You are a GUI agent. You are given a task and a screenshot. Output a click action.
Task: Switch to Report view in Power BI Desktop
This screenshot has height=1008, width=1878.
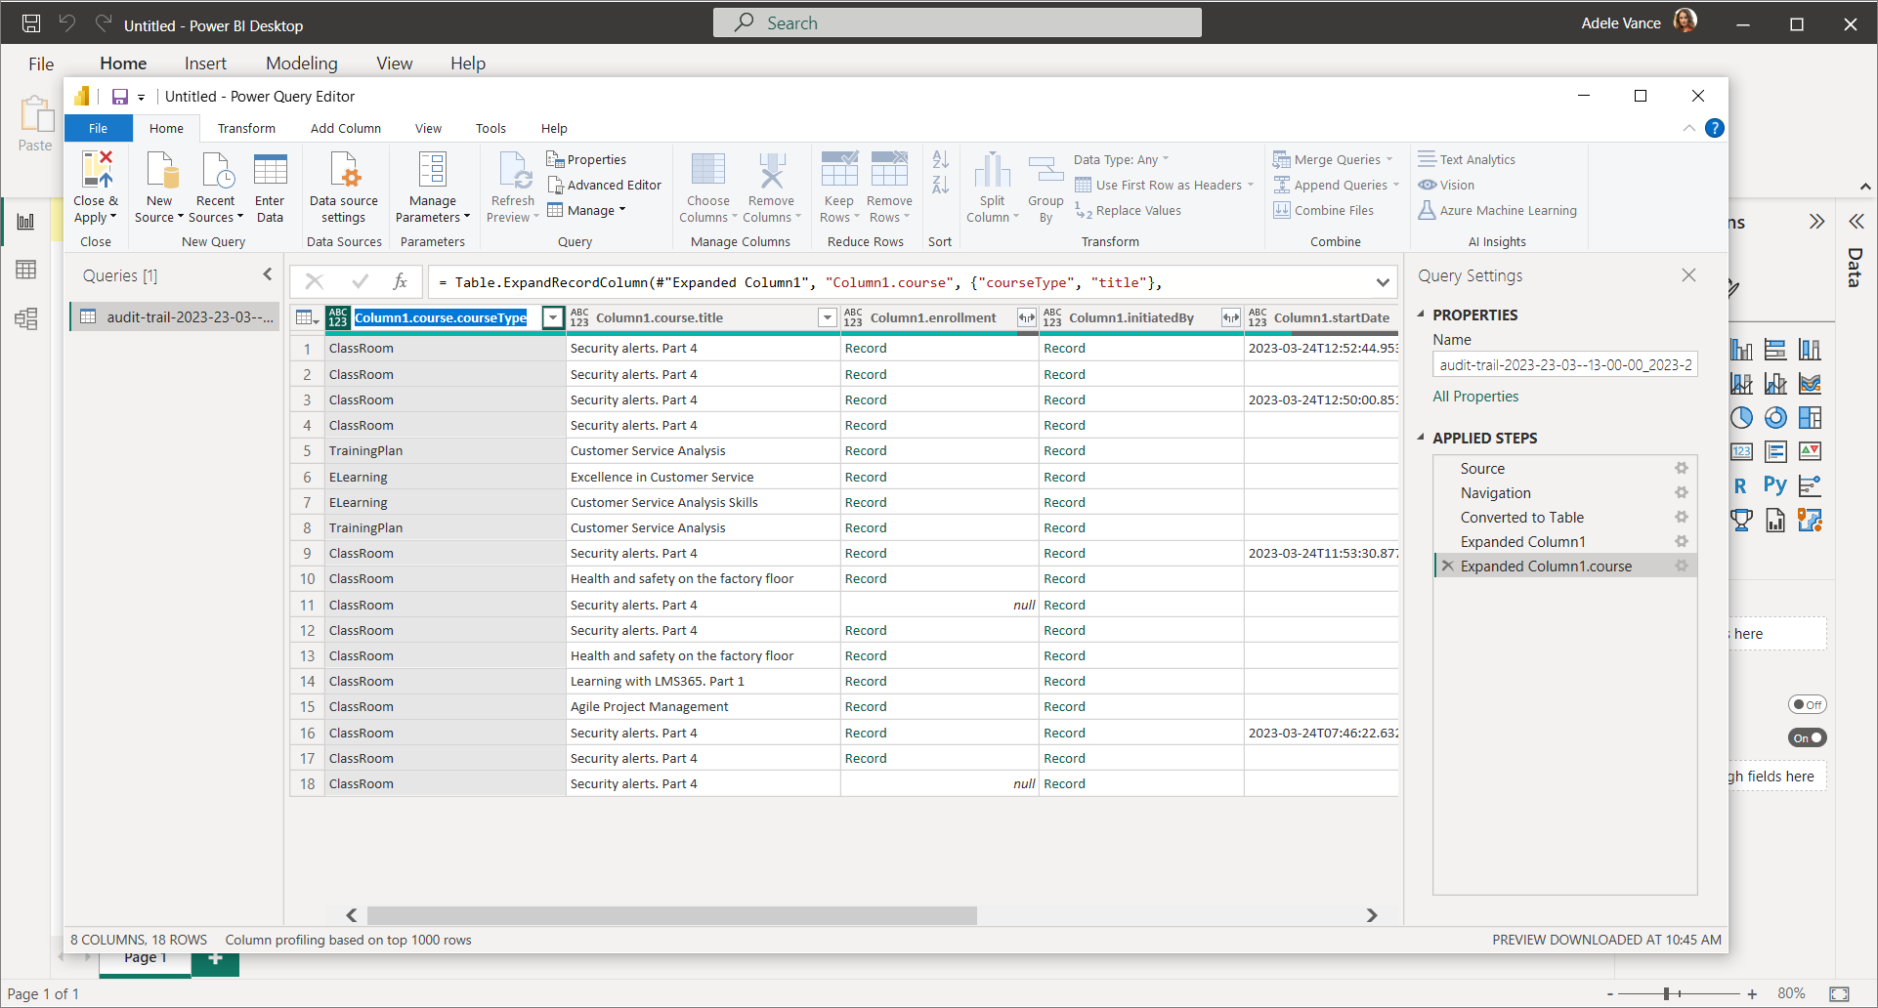pos(26,222)
